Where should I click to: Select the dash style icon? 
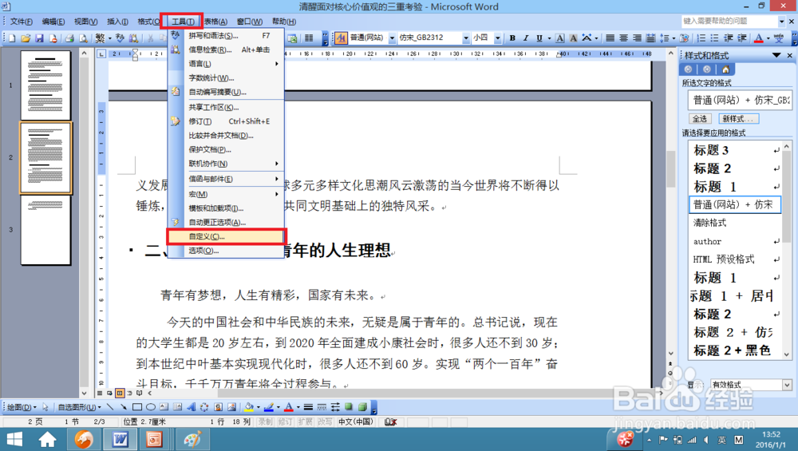tap(322, 407)
